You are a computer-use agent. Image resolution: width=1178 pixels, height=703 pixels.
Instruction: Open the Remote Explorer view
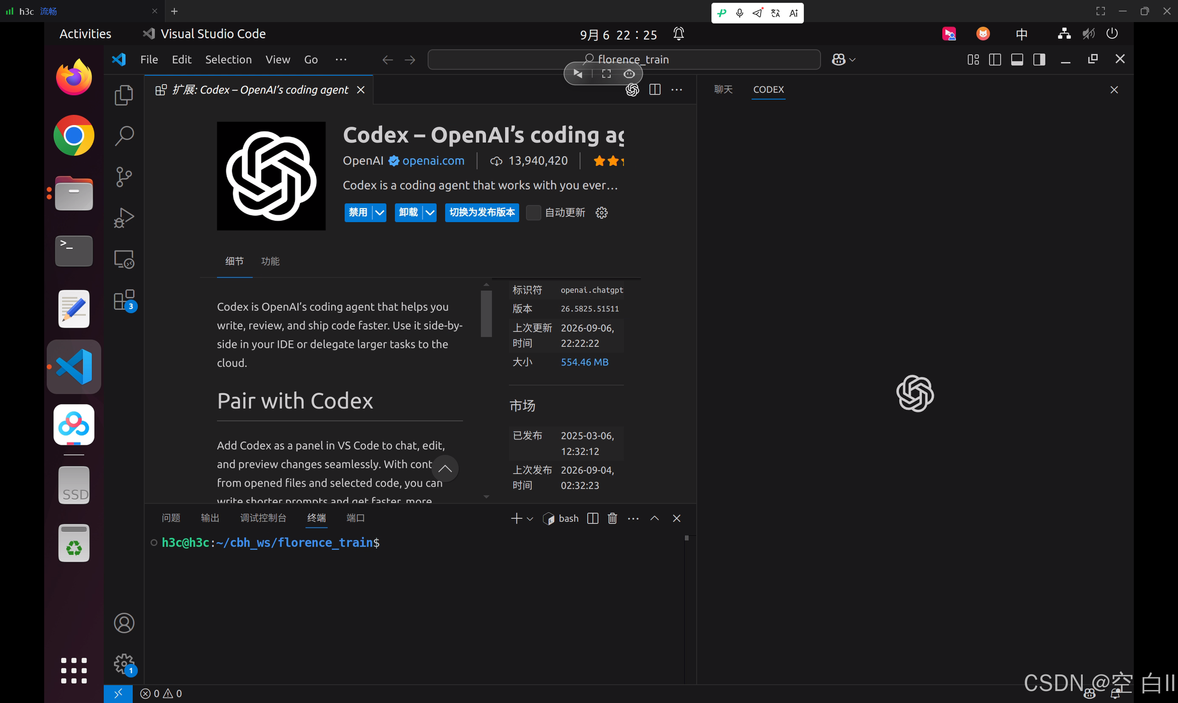coord(124,259)
